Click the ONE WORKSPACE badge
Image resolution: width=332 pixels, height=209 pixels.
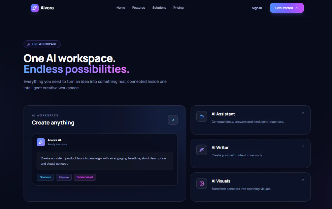[x=42, y=44]
